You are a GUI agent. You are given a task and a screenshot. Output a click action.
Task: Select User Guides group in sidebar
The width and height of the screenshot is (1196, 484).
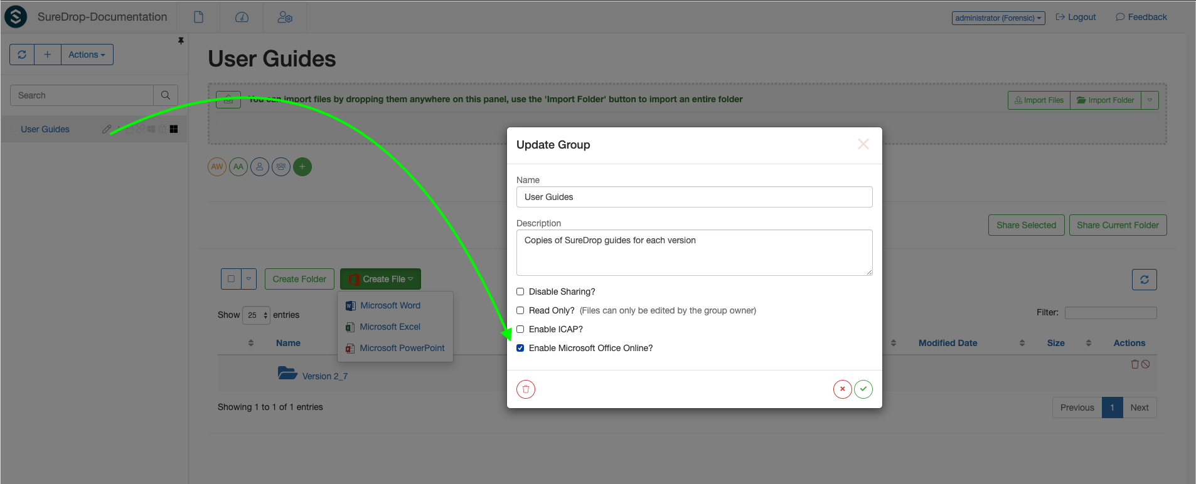pyautogui.click(x=45, y=129)
